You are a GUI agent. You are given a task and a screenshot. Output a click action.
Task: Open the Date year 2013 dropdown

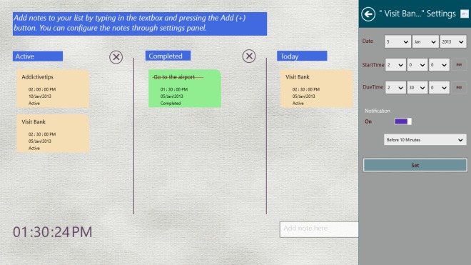click(453, 42)
